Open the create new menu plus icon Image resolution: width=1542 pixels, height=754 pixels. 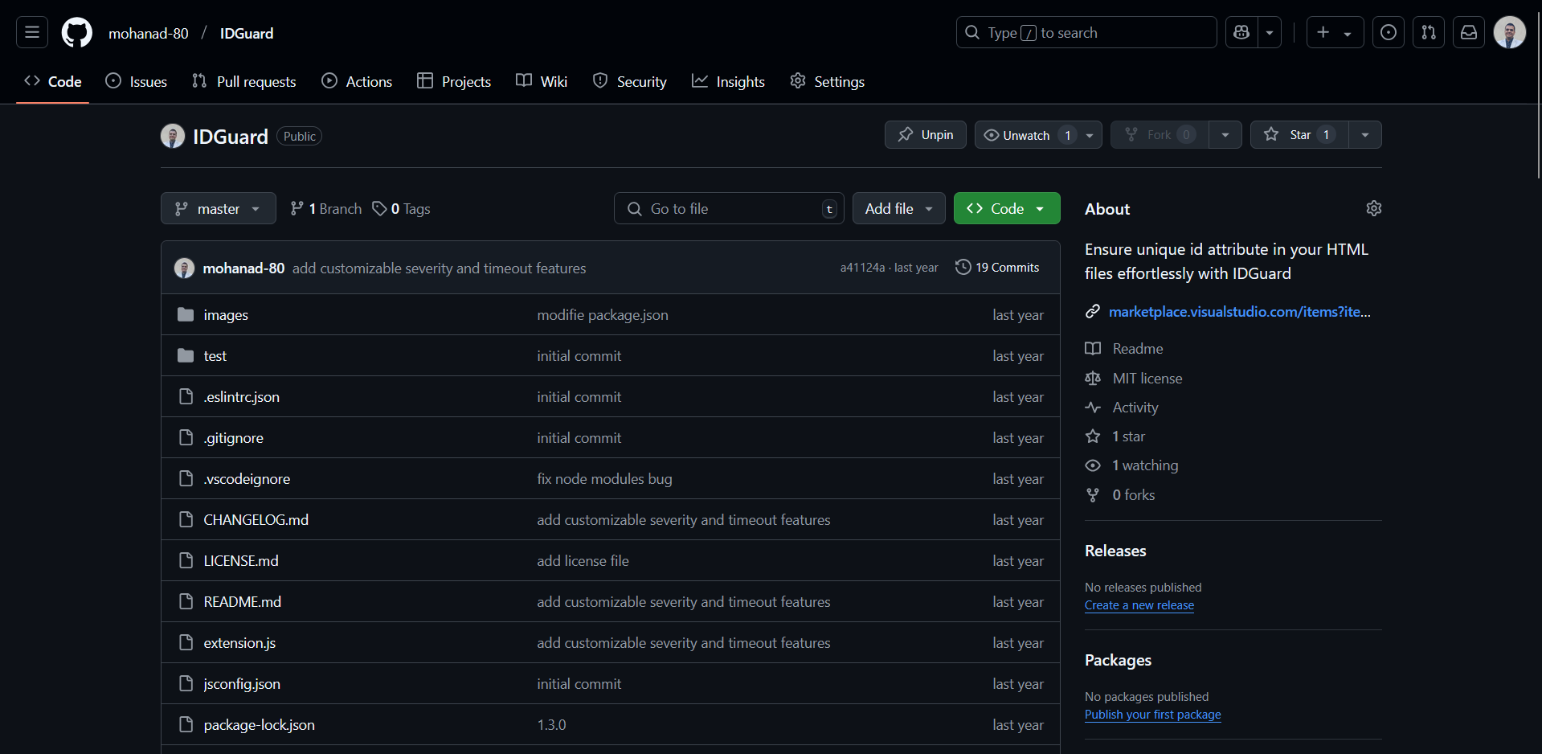(x=1323, y=32)
